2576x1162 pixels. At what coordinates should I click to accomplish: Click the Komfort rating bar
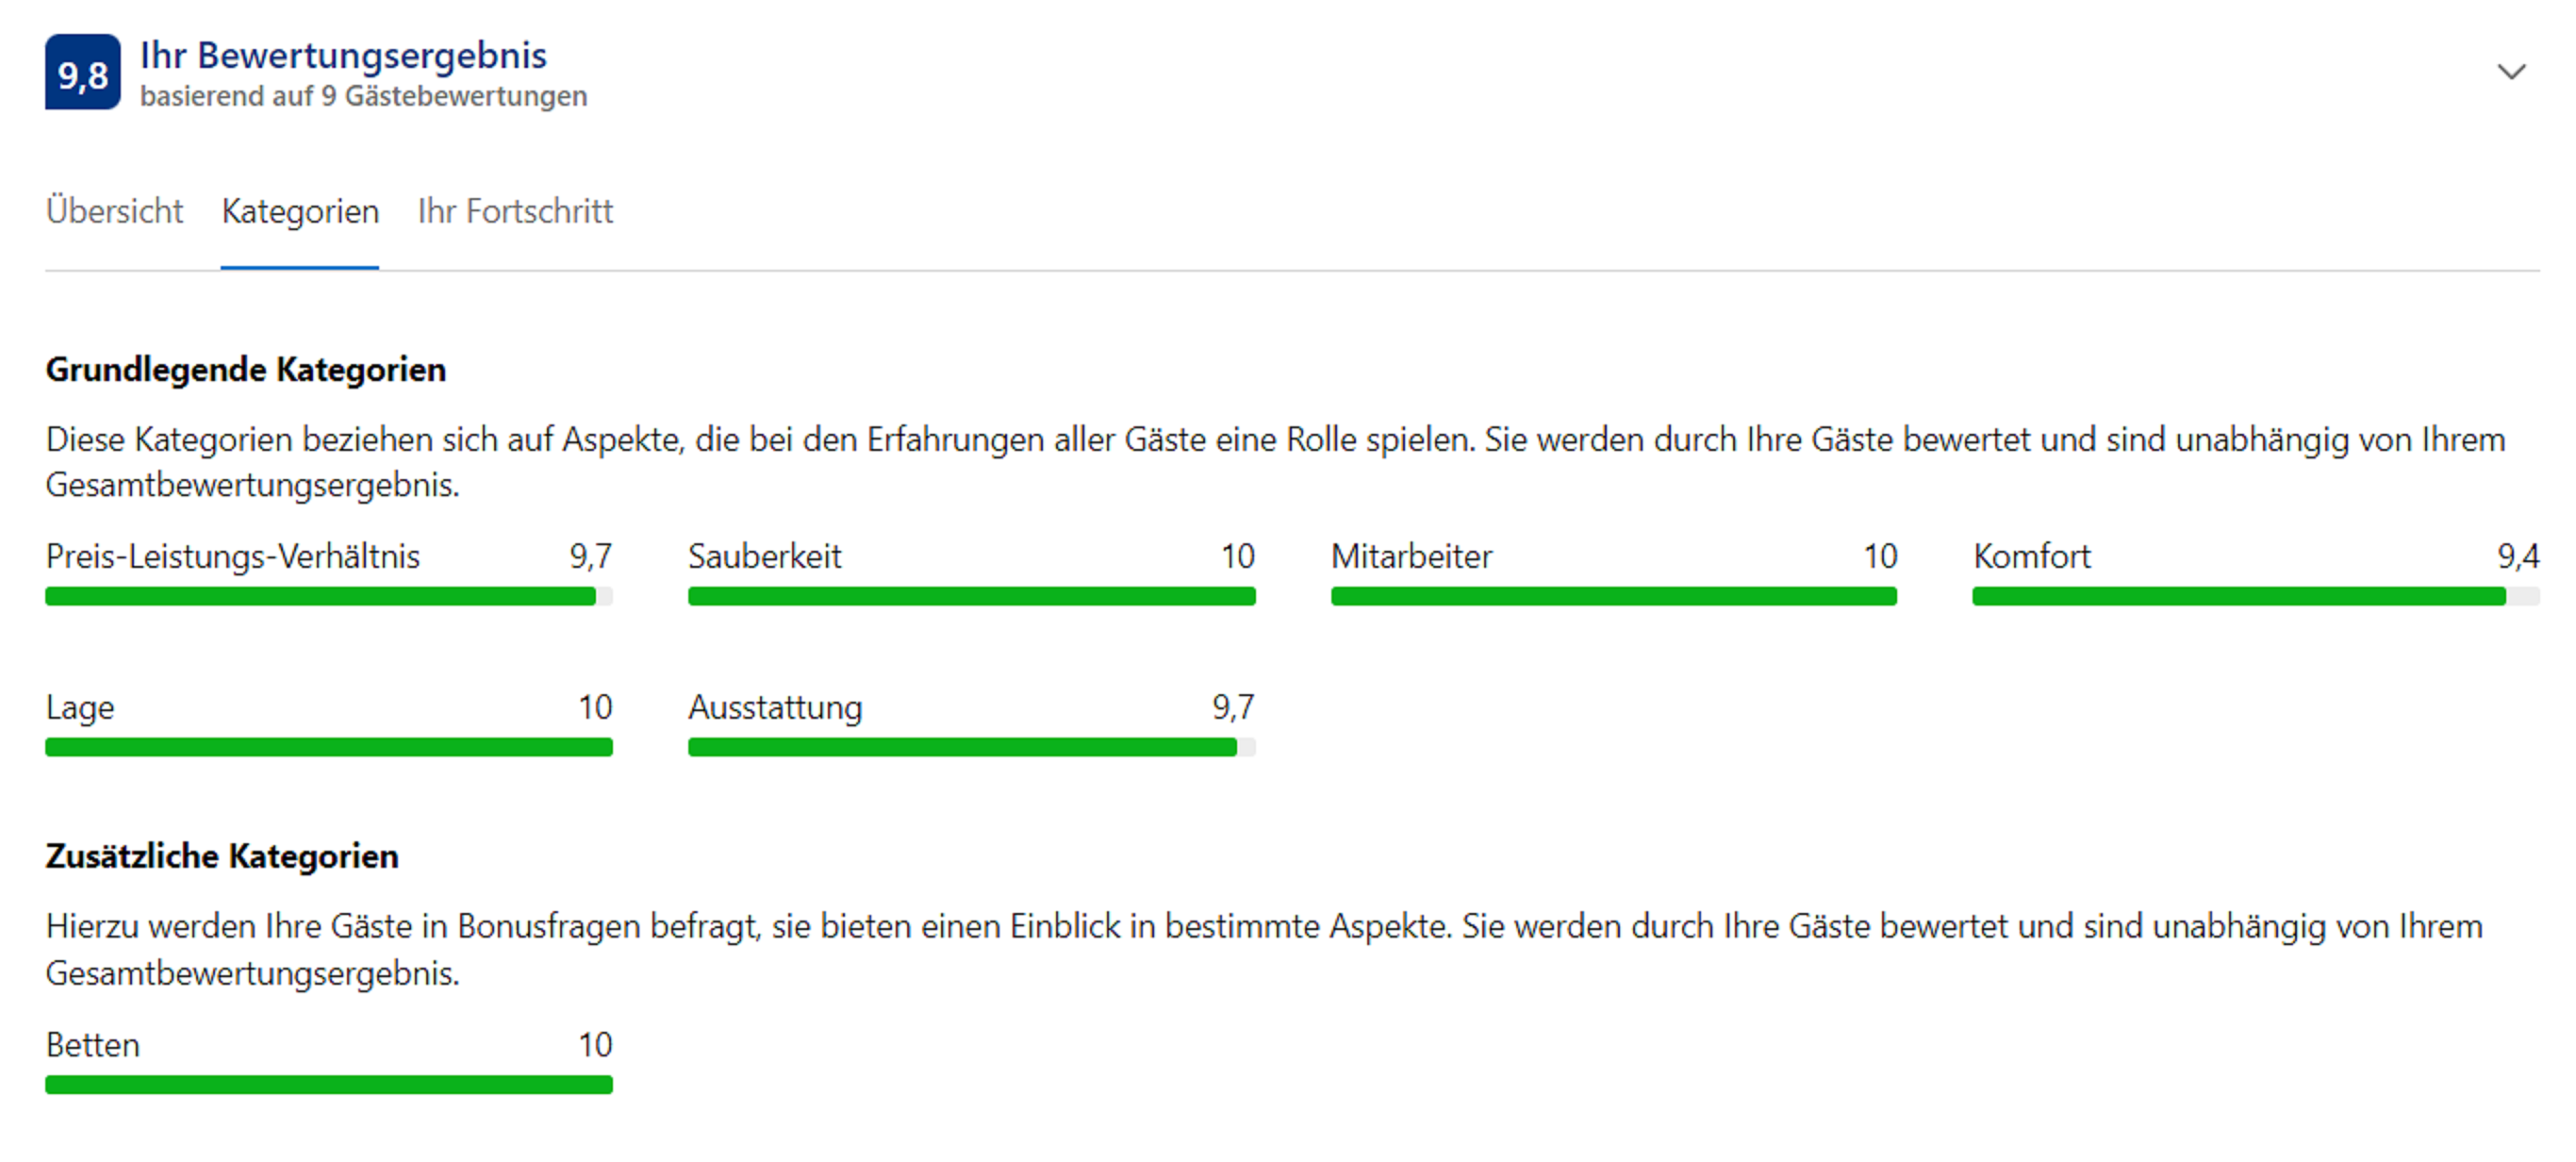click(x=2256, y=597)
